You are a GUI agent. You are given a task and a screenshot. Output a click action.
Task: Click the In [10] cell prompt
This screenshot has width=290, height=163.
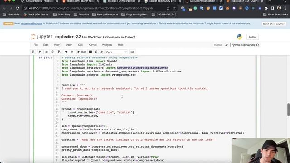(45, 58)
